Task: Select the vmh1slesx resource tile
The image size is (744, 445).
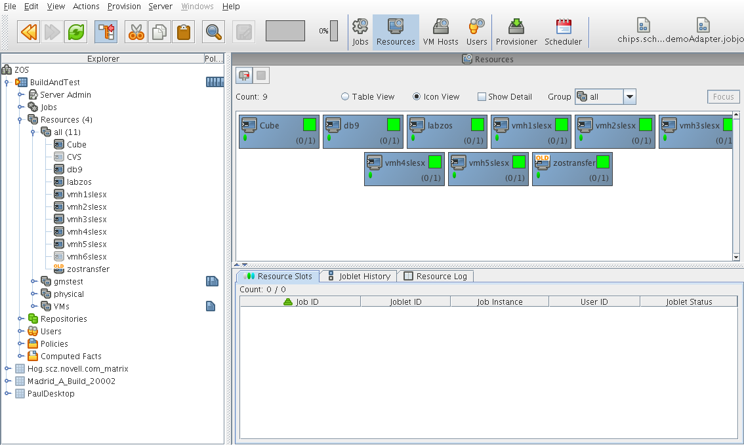Action: [531, 131]
